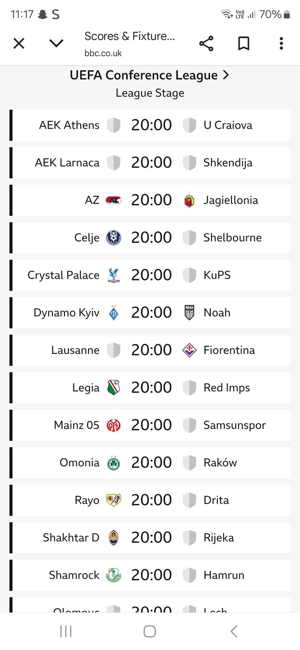This screenshot has height=650, width=300.
Task: Tap the Mainz 05 club logo
Action: tap(113, 425)
